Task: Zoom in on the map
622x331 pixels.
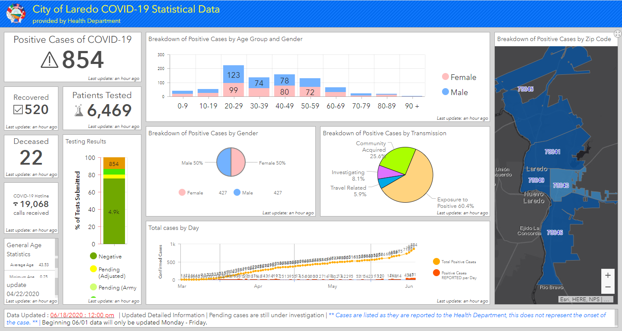Action: (608, 275)
